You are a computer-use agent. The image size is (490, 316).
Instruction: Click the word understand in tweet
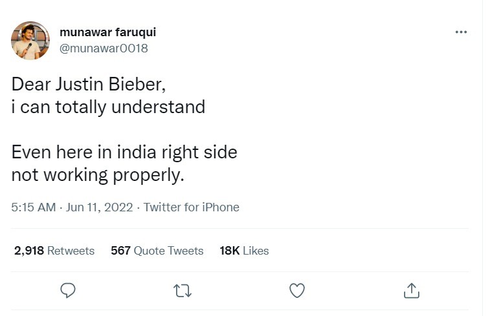pos(158,107)
